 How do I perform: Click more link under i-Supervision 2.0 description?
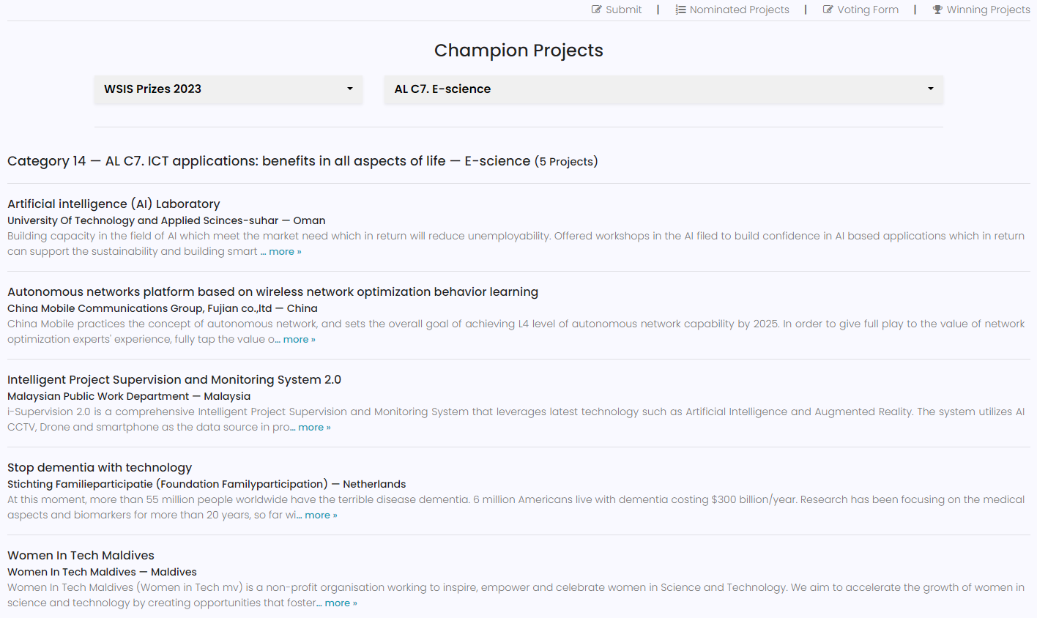tap(314, 427)
